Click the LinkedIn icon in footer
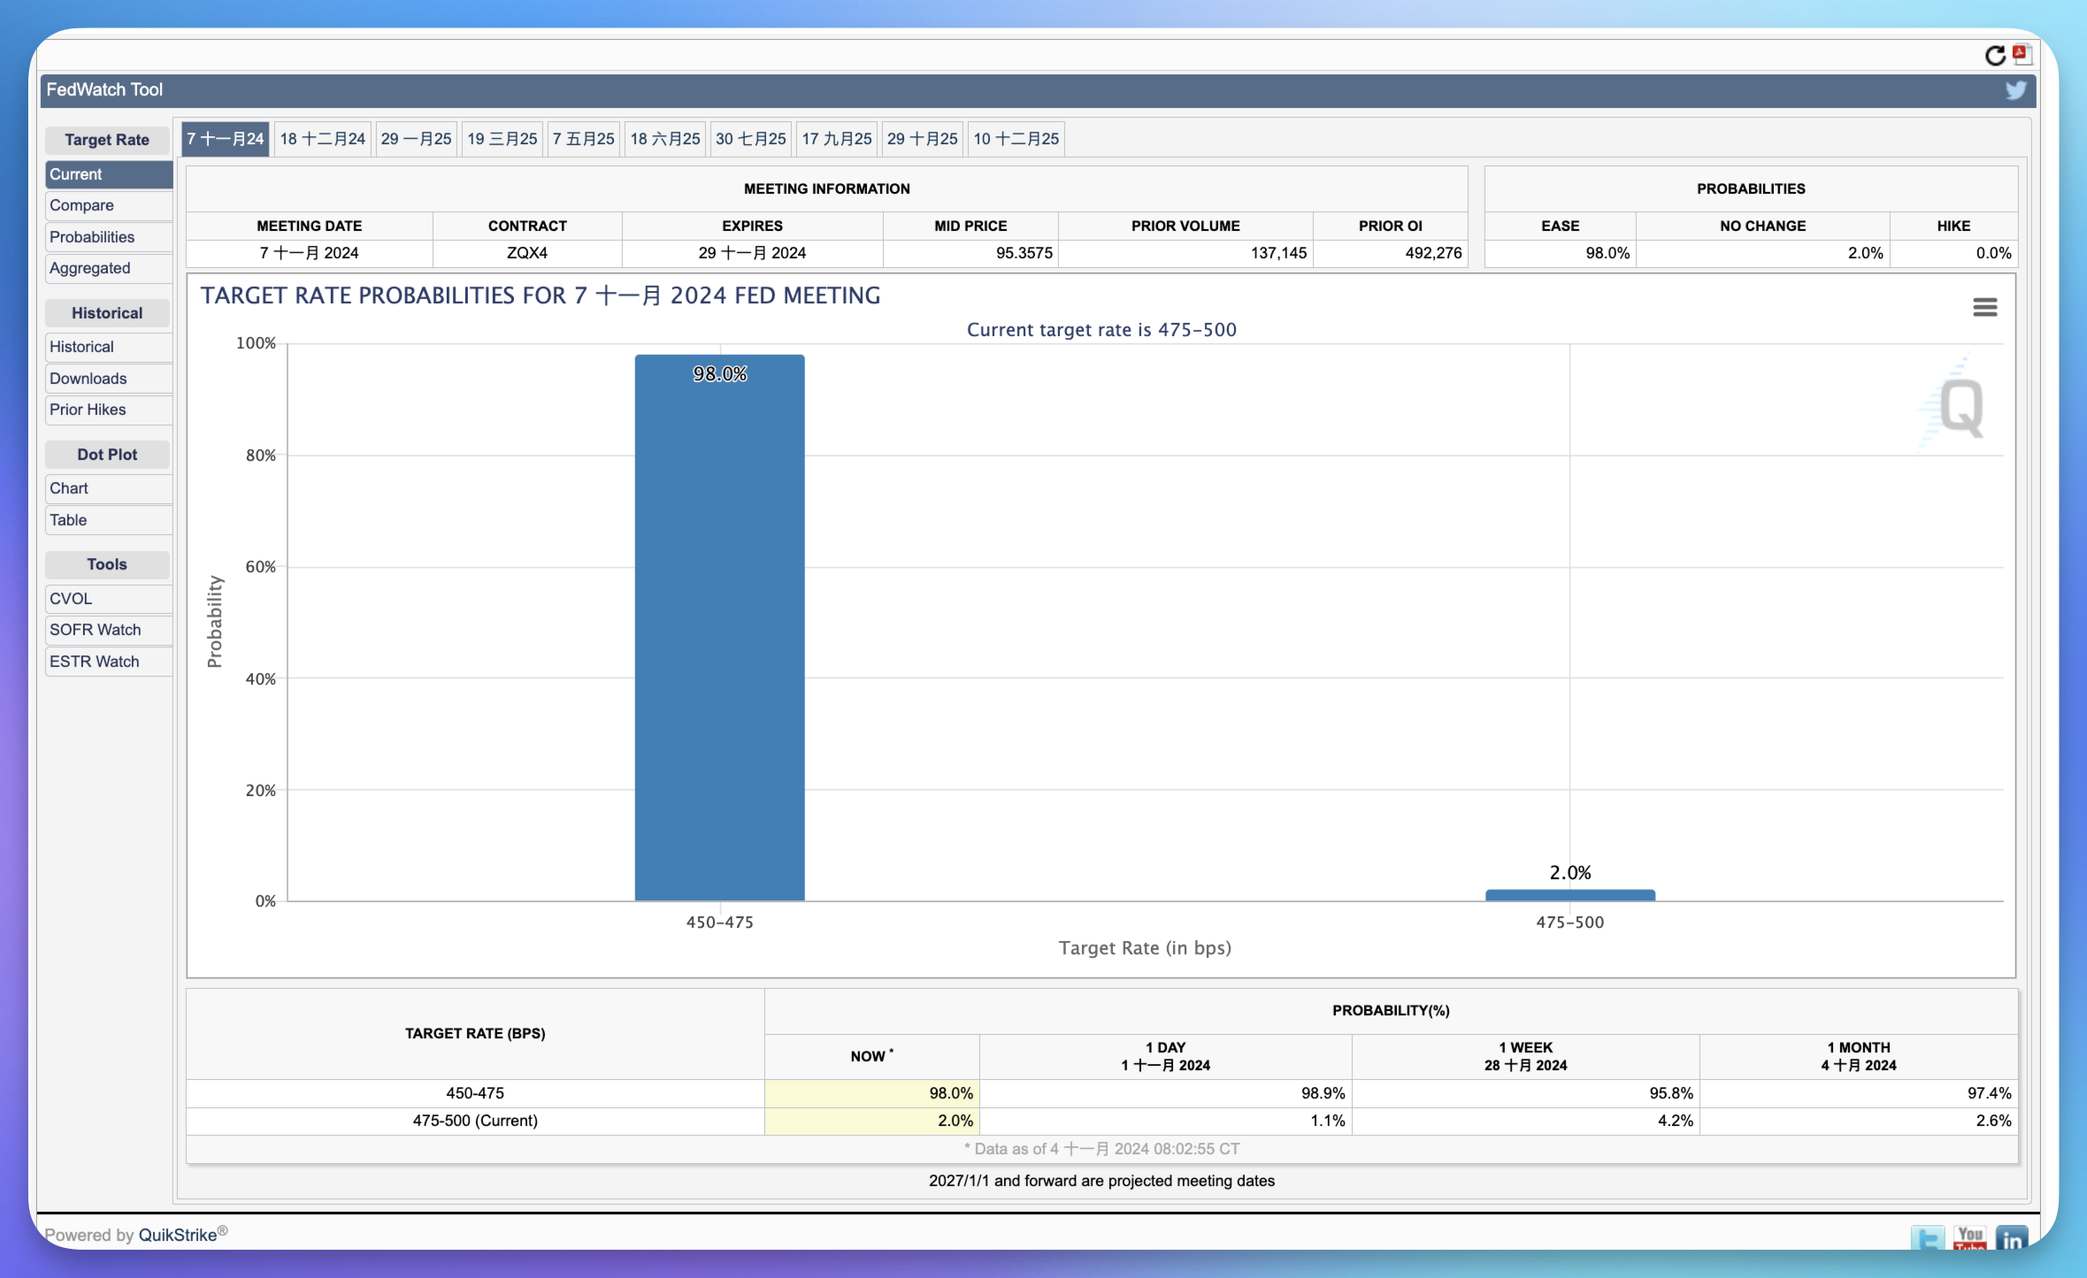Viewport: 2087px width, 1278px height. 2012,1237
